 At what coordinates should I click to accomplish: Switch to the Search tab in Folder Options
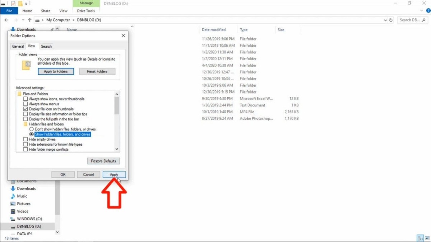point(46,46)
